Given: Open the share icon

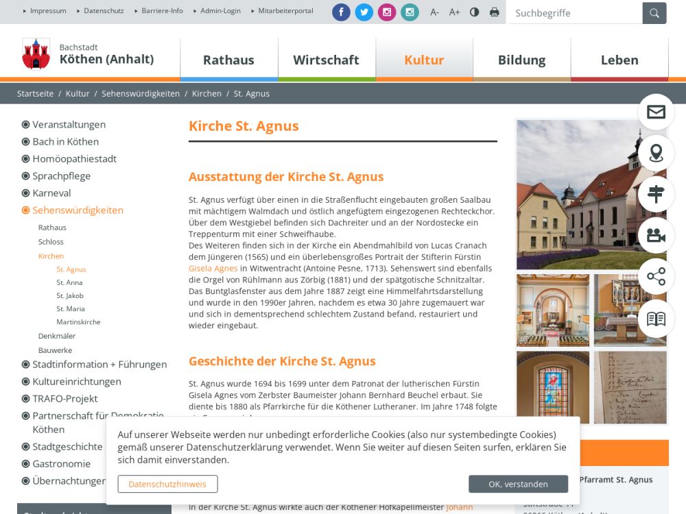Looking at the screenshot, I should tap(656, 277).
